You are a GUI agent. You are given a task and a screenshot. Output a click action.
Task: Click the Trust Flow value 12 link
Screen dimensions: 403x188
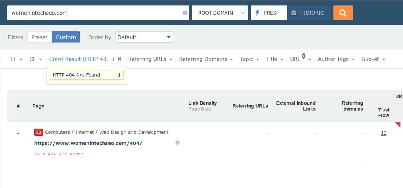coord(383,133)
